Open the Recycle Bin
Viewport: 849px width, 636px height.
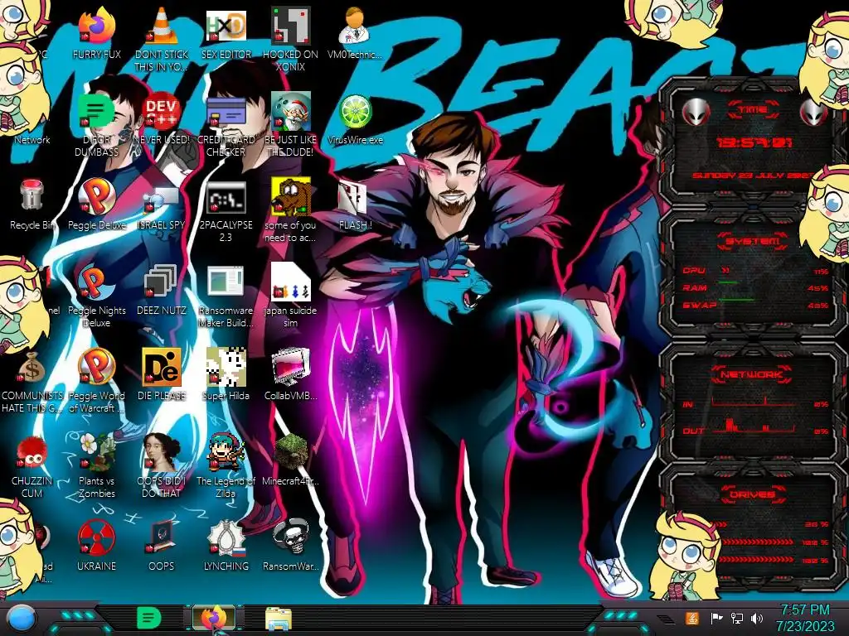[32, 195]
